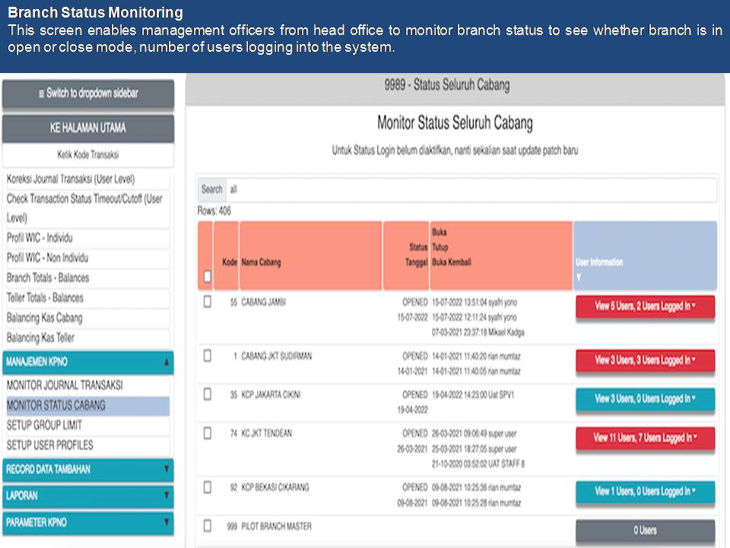
Task: Click the Ketik Kode Transaksi field
Action: point(87,155)
